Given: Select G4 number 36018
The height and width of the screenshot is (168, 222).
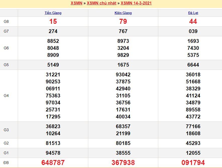Looking at the screenshot, I should click(x=193, y=75).
